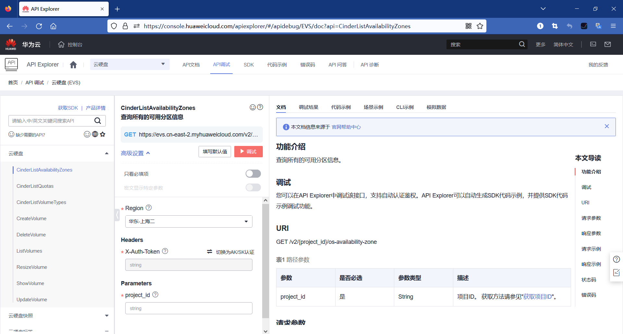Click the smiley feedback icon below the API search box
623x334 pixels.
pyautogui.click(x=87, y=134)
